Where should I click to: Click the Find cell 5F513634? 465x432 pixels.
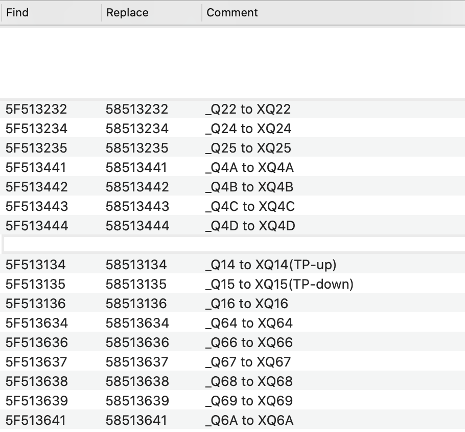pos(36,323)
